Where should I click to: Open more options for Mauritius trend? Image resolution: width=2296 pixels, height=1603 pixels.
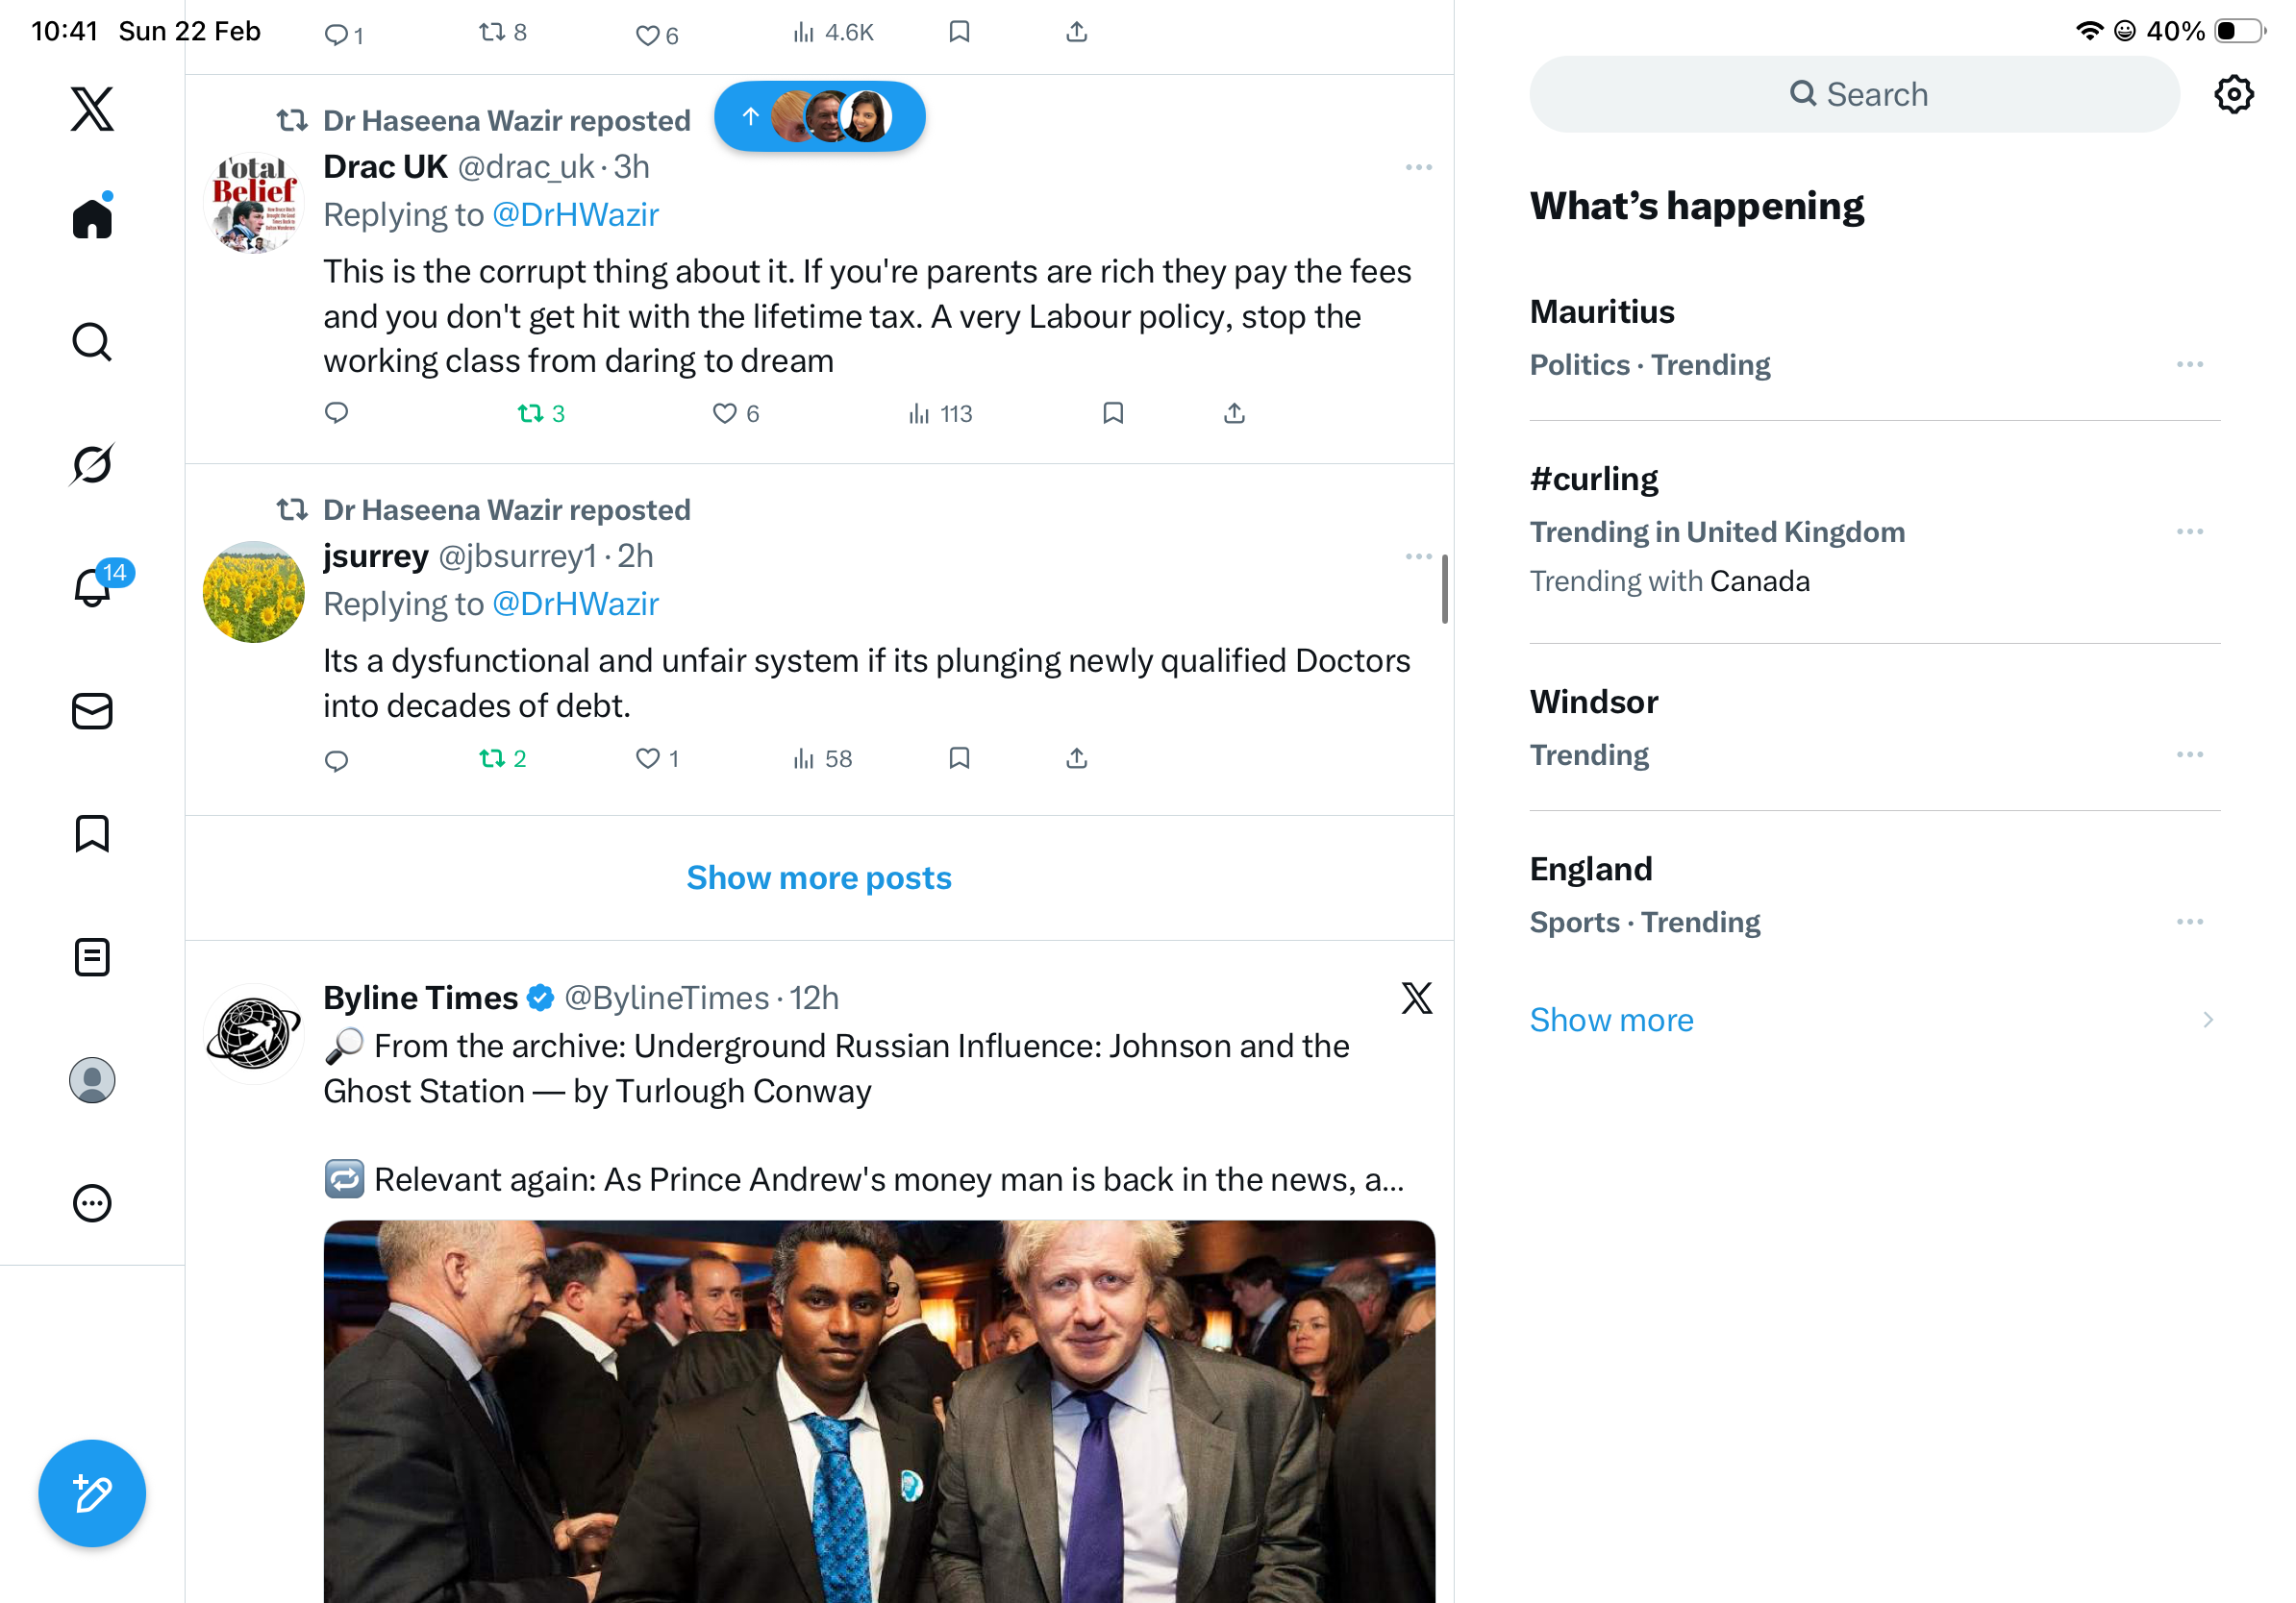pos(2188,365)
